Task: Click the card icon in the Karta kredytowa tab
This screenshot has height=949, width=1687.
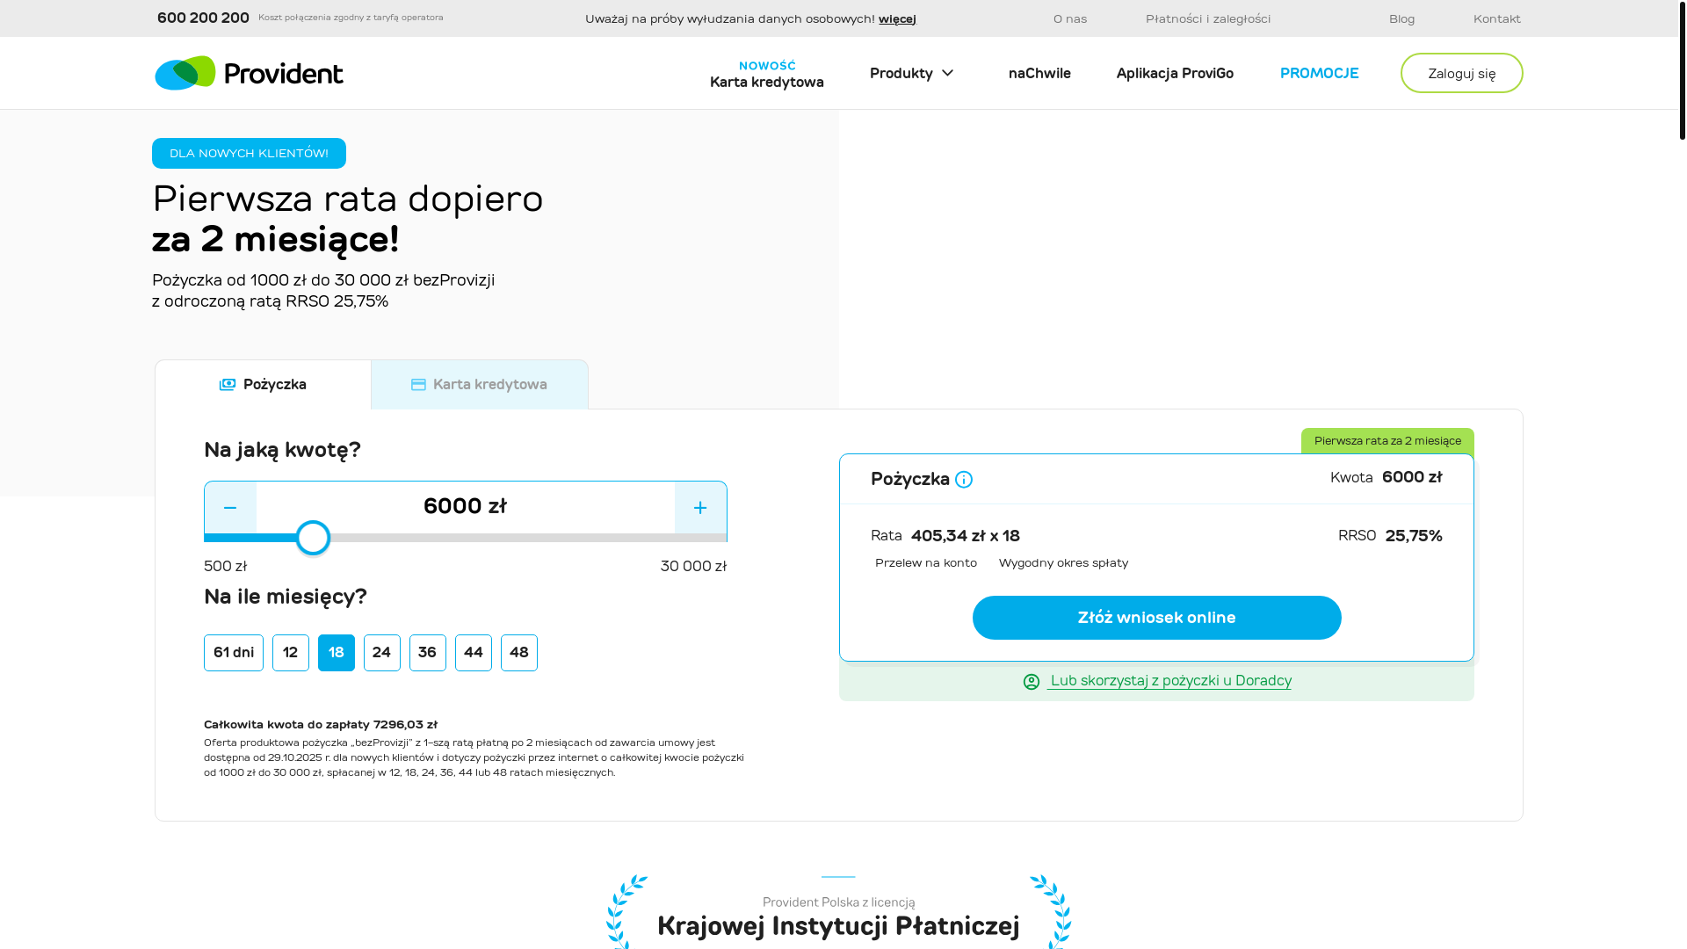Action: 418,385
